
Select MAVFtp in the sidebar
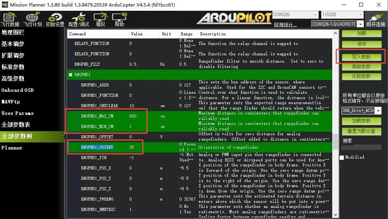(11, 101)
